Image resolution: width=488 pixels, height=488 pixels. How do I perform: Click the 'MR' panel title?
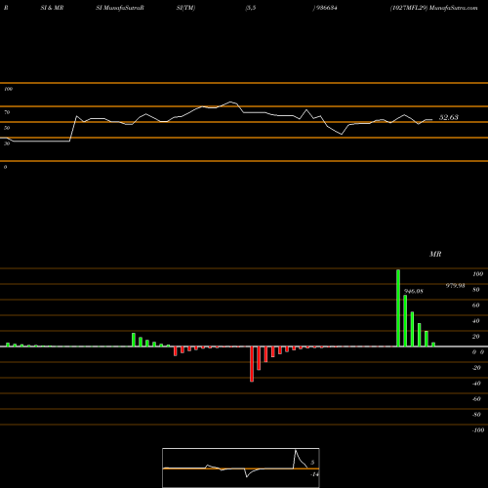click(x=435, y=254)
